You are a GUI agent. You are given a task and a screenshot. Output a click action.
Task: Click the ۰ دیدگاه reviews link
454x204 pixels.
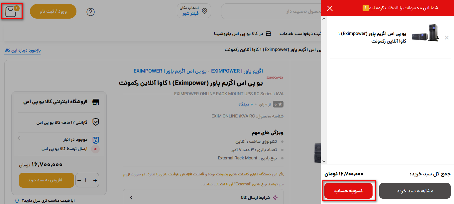[246, 104]
